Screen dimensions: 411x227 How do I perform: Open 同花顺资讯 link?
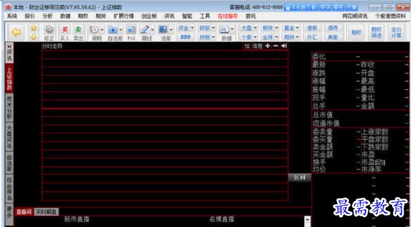[355, 16]
